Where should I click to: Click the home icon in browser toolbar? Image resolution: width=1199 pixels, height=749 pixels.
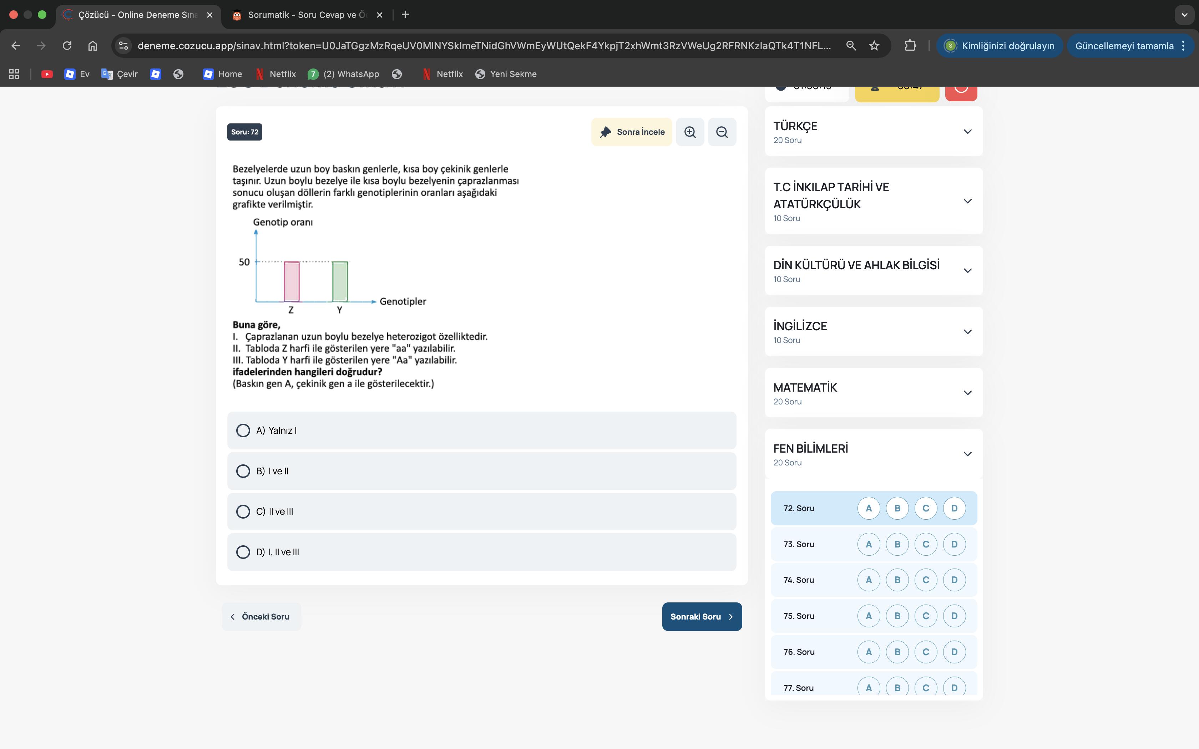[x=93, y=46]
